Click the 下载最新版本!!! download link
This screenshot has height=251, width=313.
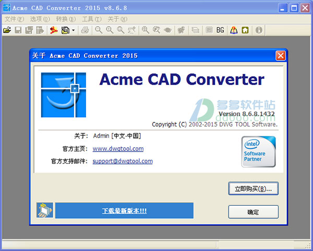pyautogui.click(x=124, y=211)
